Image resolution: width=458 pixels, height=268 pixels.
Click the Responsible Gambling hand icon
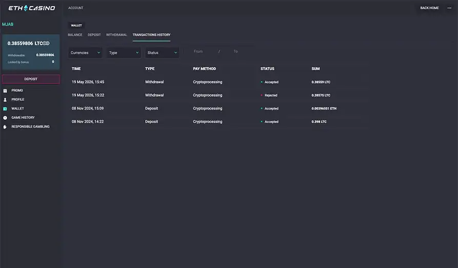tap(5, 127)
